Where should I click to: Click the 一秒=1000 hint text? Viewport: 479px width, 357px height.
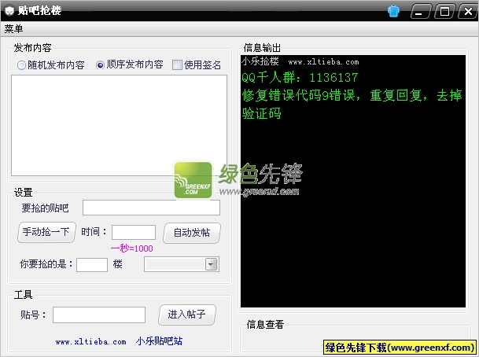click(131, 248)
